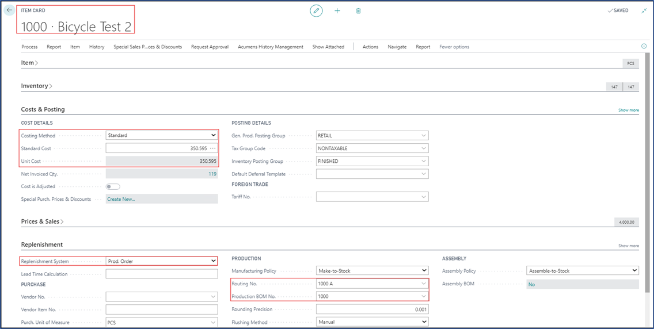654x329 pixels.
Task: Open the Manufacturing Policy dropdown
Action: [x=372, y=270]
